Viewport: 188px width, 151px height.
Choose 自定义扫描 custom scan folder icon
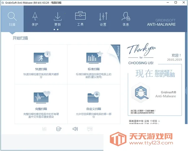(x=94, y=101)
